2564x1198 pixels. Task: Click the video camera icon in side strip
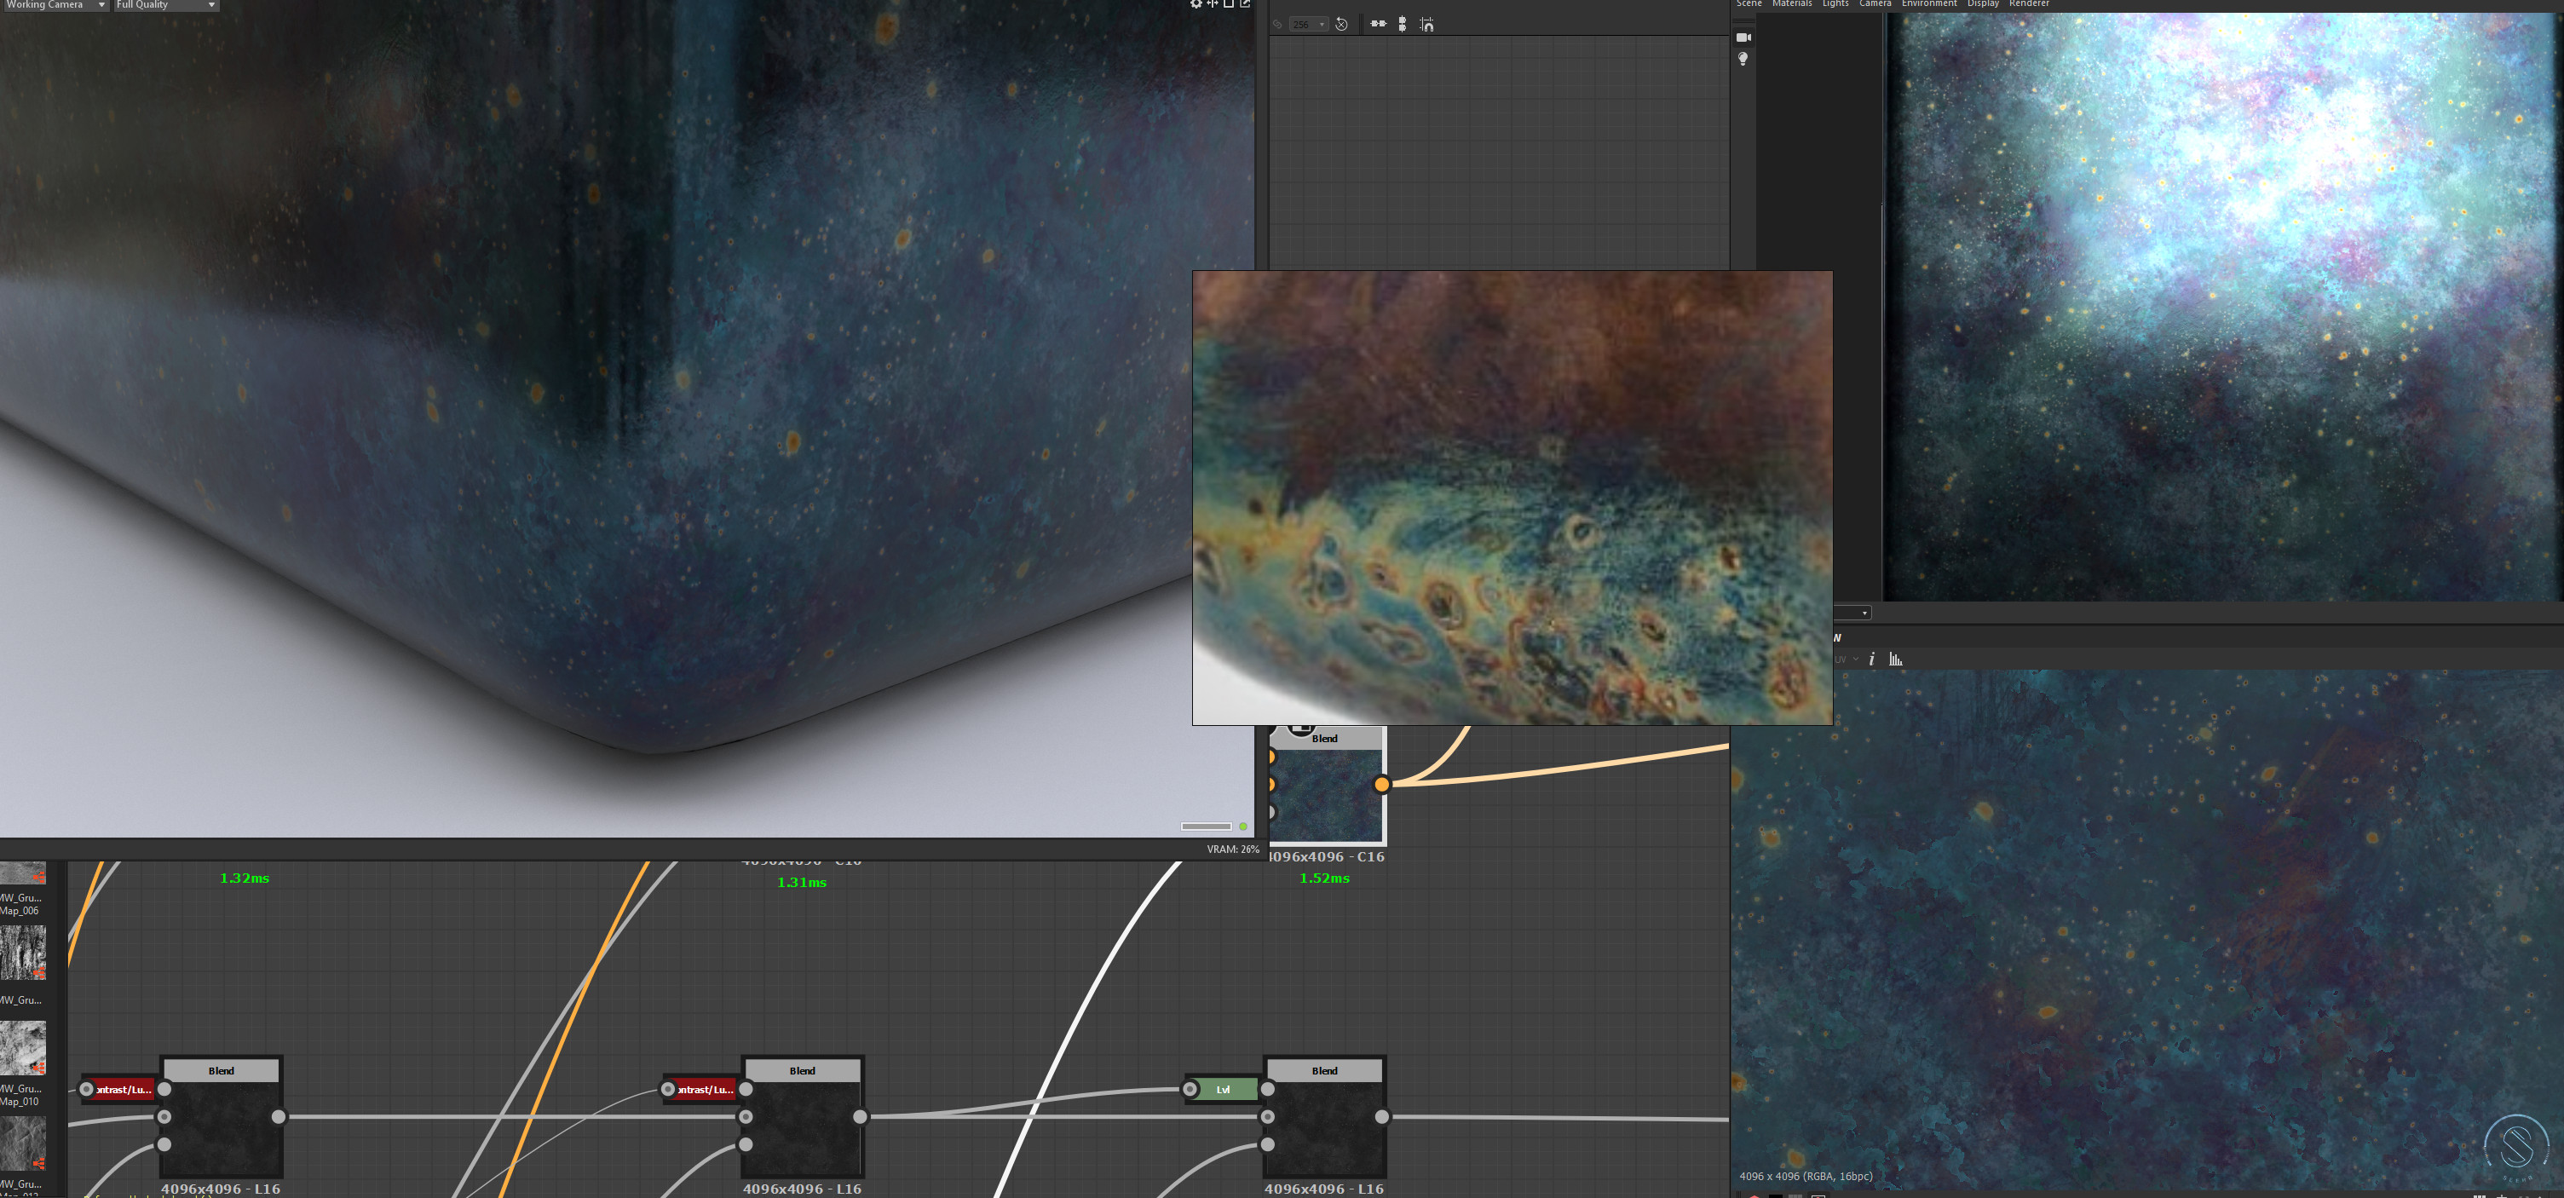pyautogui.click(x=1743, y=37)
